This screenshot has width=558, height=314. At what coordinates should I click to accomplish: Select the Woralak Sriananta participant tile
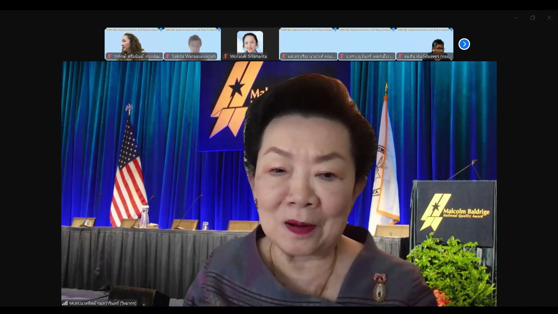(250, 44)
